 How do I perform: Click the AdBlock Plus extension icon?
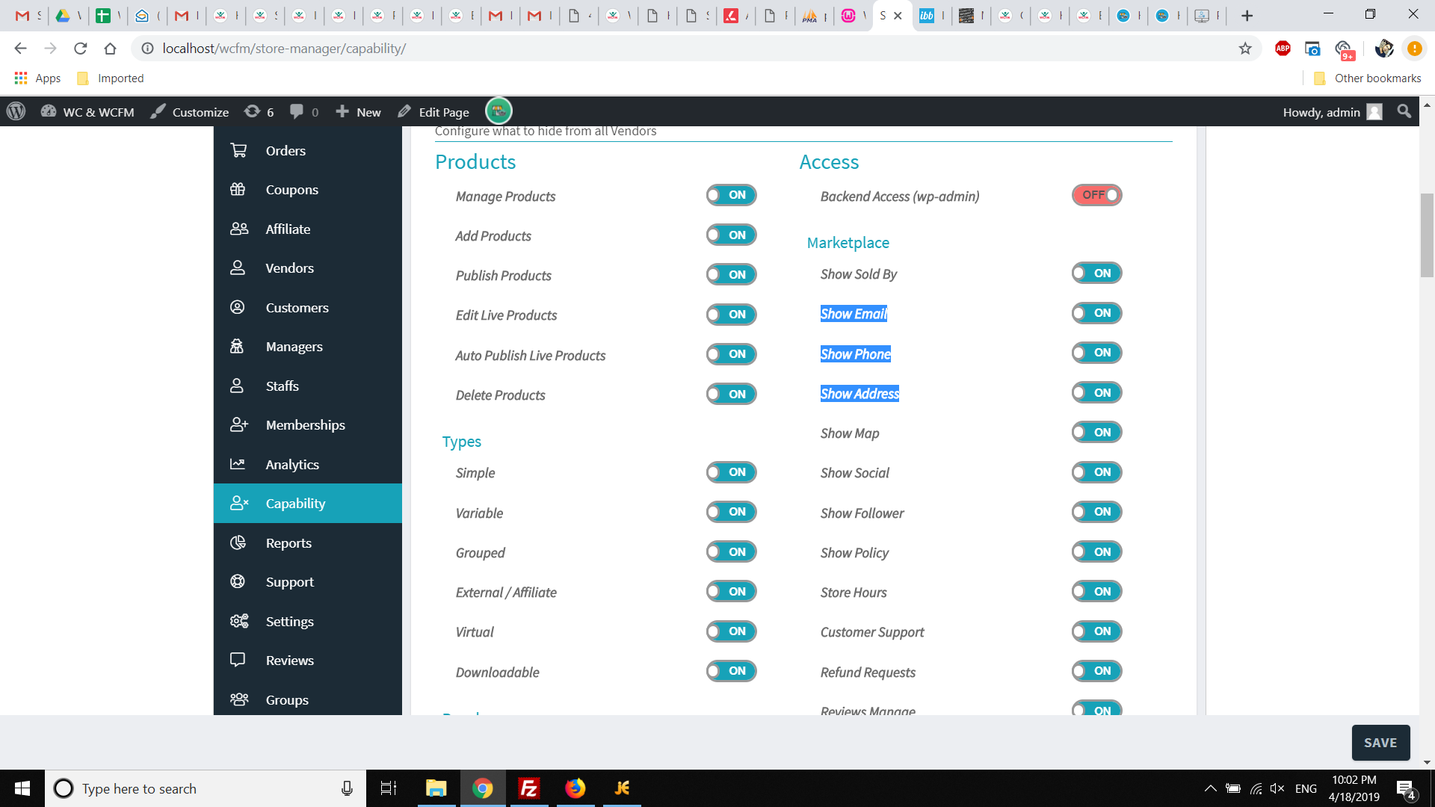click(1283, 49)
